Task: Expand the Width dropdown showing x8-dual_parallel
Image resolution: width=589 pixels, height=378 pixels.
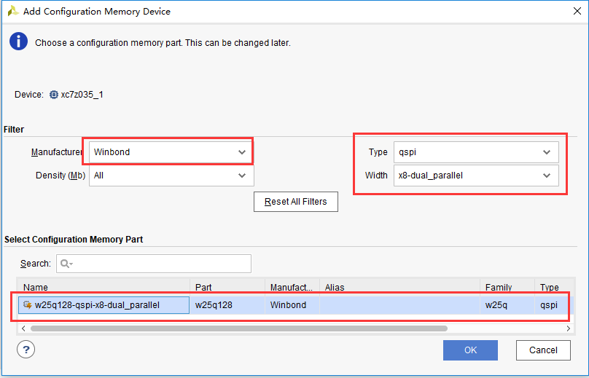Action: [476, 176]
